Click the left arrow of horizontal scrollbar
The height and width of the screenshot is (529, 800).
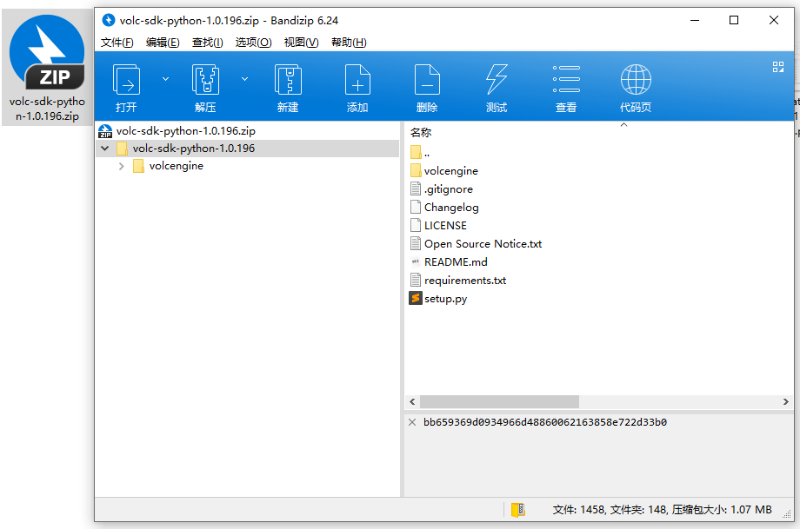tap(412, 402)
